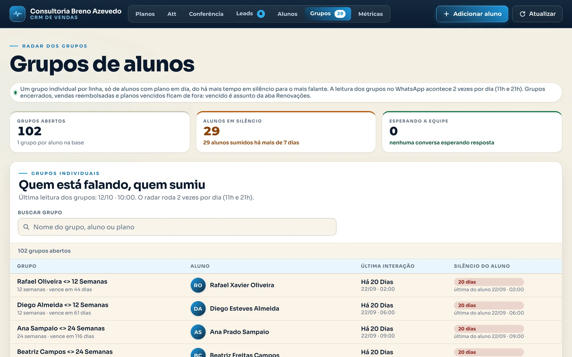Click the Grupos abertos 102 card
Screen dimensions: 572x357
pyautogui.click(x=100, y=132)
